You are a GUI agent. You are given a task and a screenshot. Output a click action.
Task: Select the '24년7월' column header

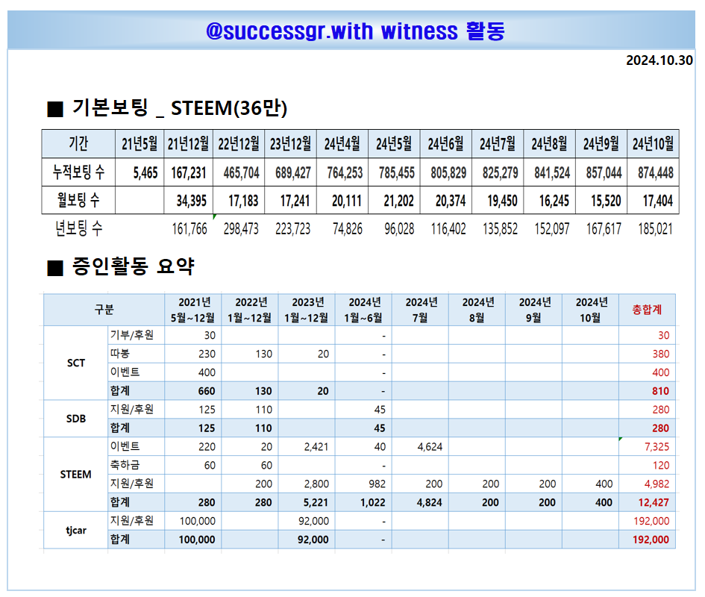(498, 144)
